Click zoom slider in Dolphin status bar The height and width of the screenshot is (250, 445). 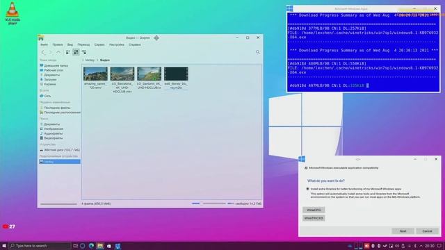209,203
